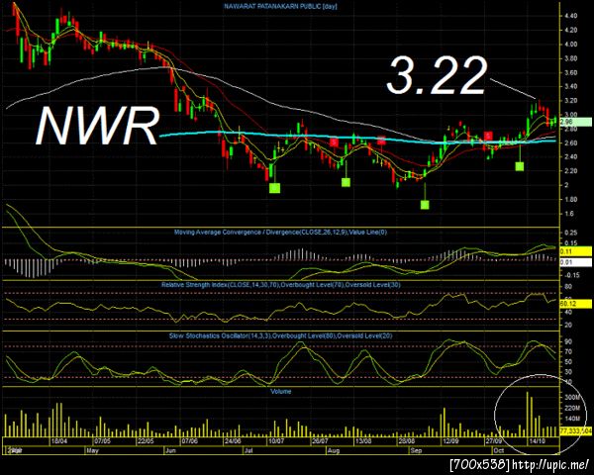
Task: Click the red sell marker near 27/09
Action: [x=488, y=136]
